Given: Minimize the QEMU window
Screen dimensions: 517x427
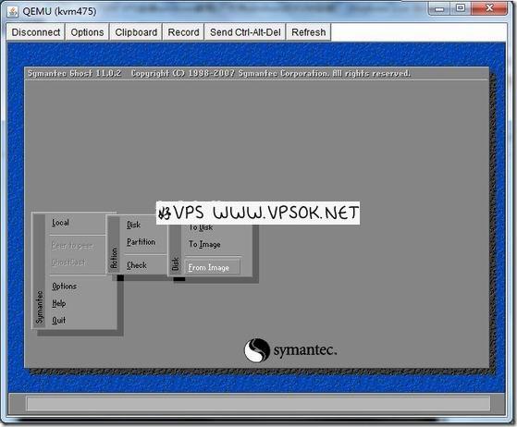Looking at the screenshot, I should pyautogui.click(x=439, y=8).
